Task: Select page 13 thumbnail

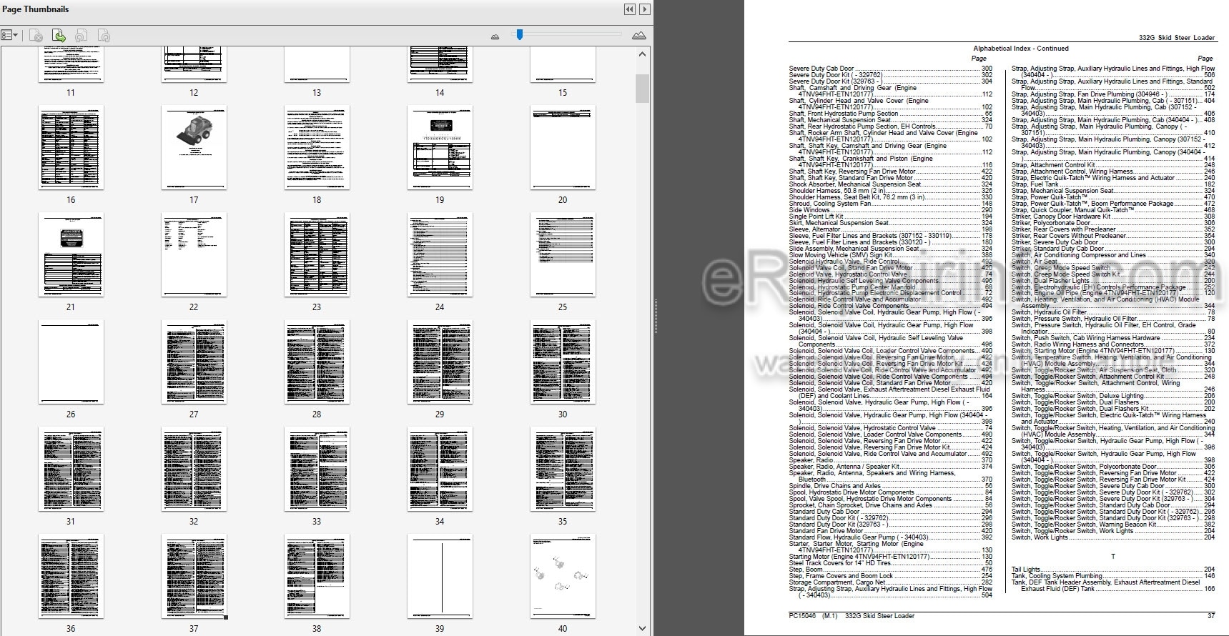Action: coord(317,65)
